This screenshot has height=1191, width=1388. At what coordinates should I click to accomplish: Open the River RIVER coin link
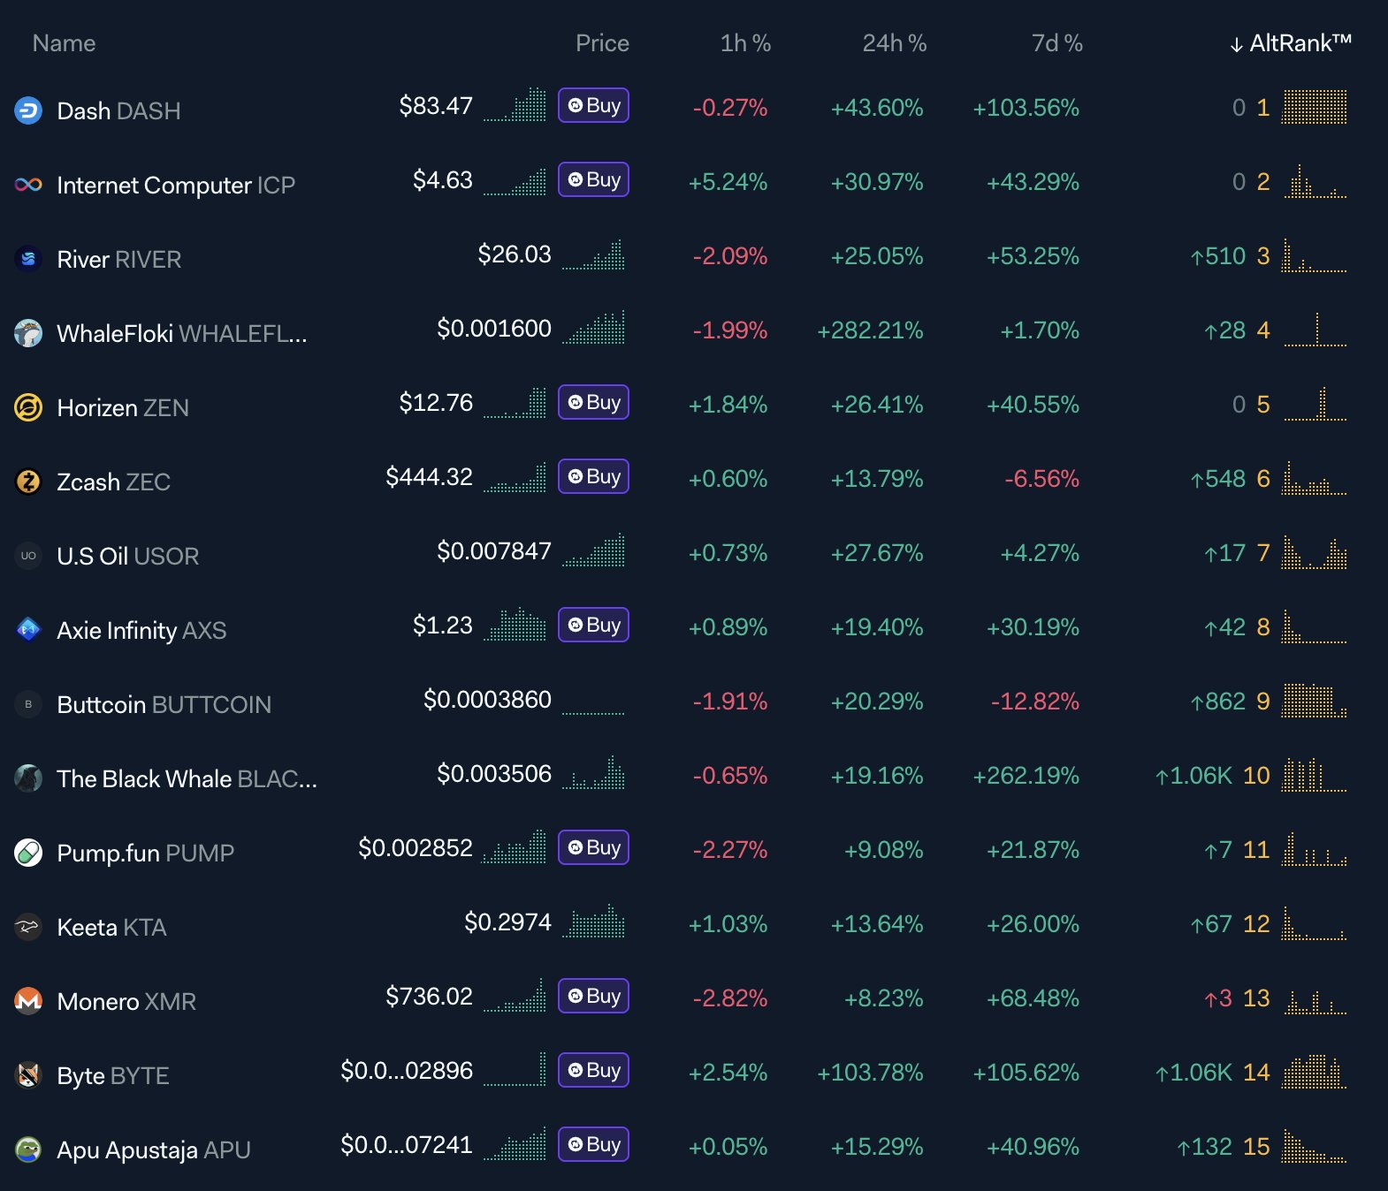click(118, 259)
